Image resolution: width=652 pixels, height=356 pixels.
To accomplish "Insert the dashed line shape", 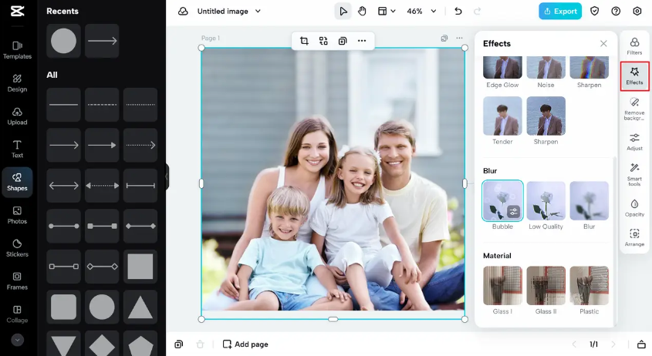I will click(102, 105).
